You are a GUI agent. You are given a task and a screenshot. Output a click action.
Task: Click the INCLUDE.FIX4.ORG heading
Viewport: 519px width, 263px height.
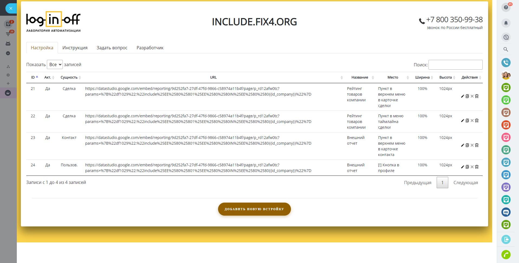(x=254, y=22)
